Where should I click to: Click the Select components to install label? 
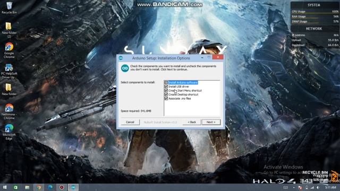pos(138,82)
